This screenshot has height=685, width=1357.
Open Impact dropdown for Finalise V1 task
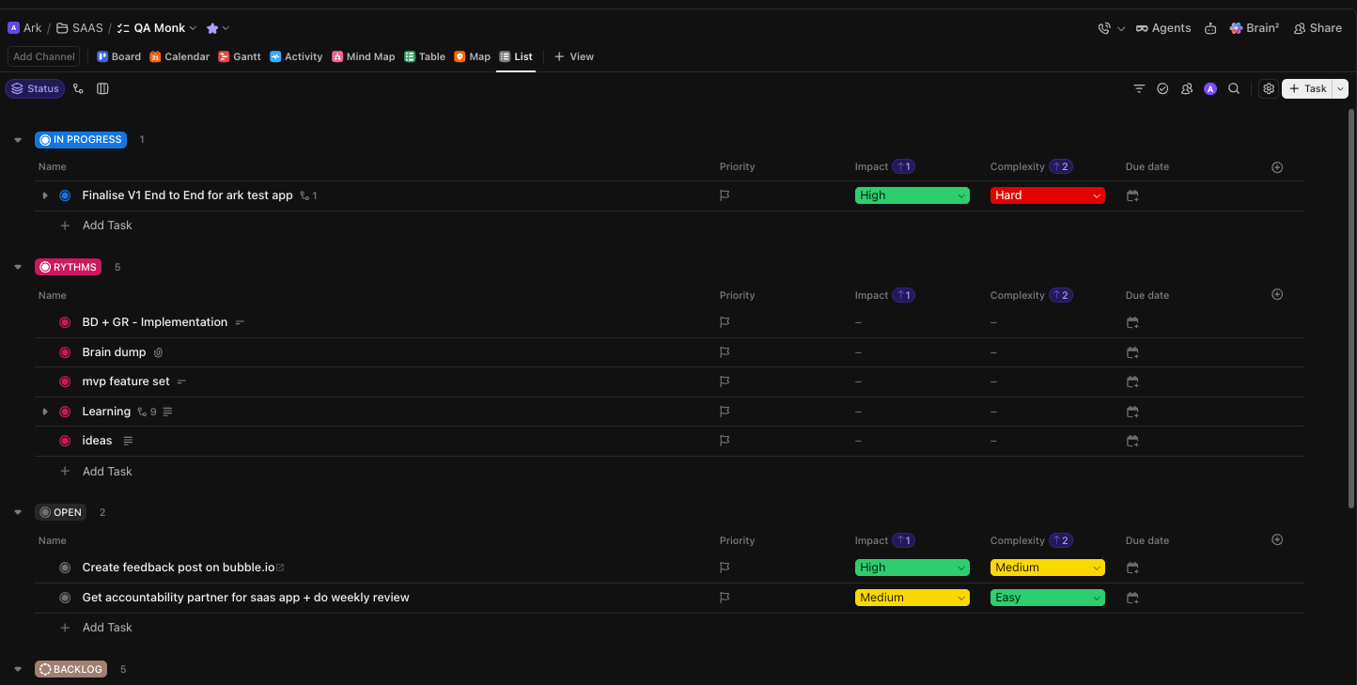[912, 195]
